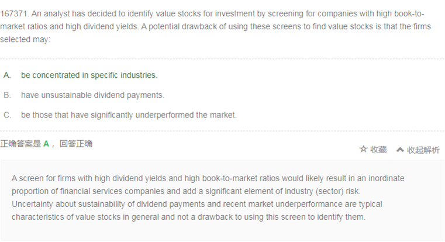This screenshot has height=242, width=445.
Task: Choose "have unsustainable dividend payments"
Action: coord(92,95)
